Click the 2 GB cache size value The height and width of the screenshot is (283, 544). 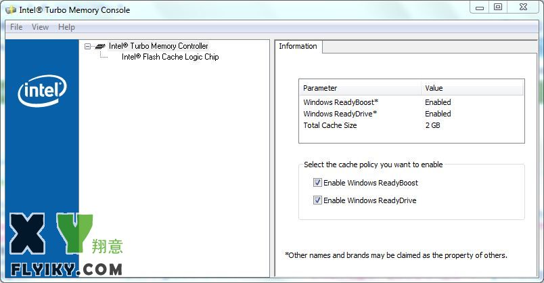point(432,125)
